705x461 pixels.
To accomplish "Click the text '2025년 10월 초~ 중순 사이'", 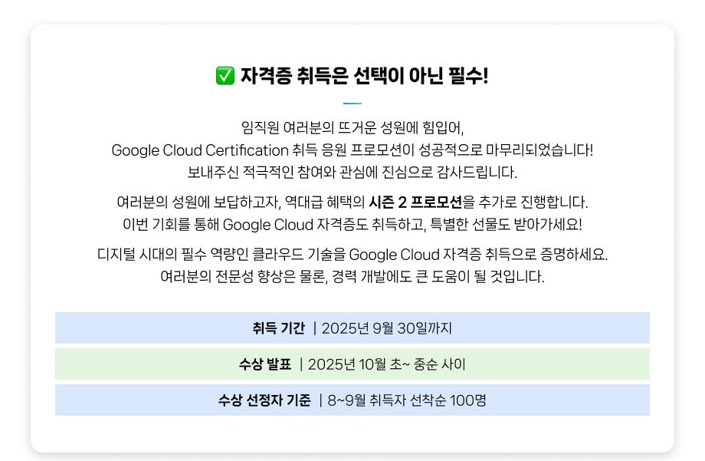I will point(387,364).
